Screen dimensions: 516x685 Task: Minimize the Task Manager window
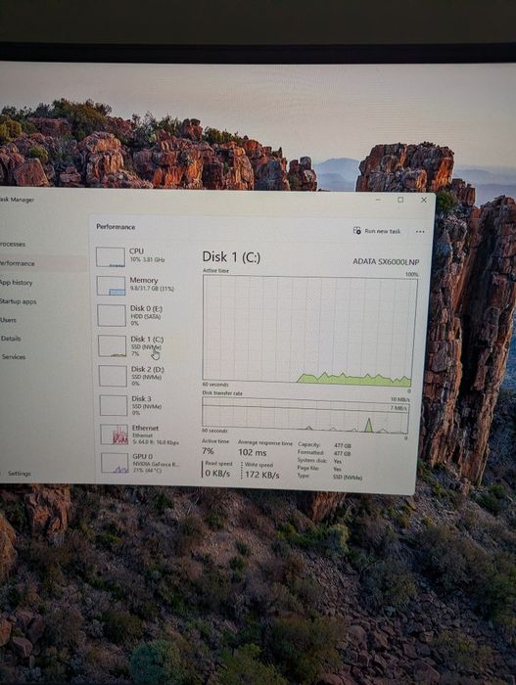point(378,200)
